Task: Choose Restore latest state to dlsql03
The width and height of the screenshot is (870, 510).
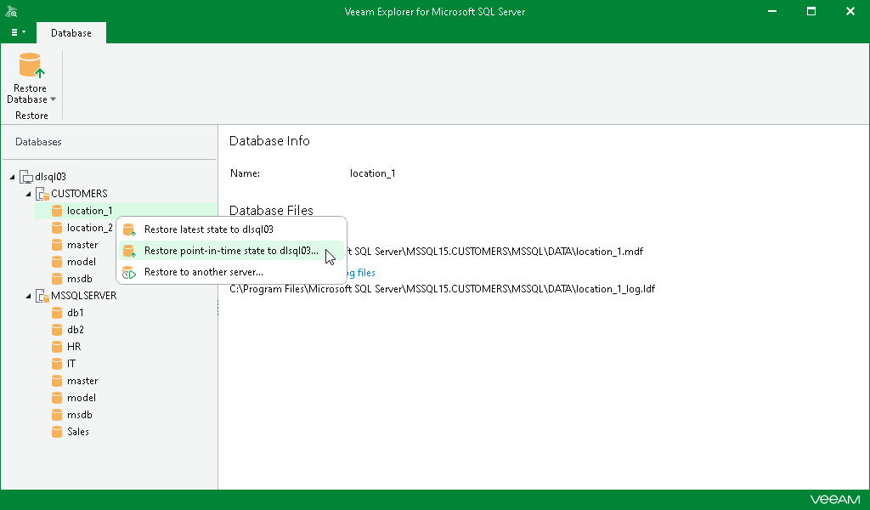Action: click(x=231, y=229)
